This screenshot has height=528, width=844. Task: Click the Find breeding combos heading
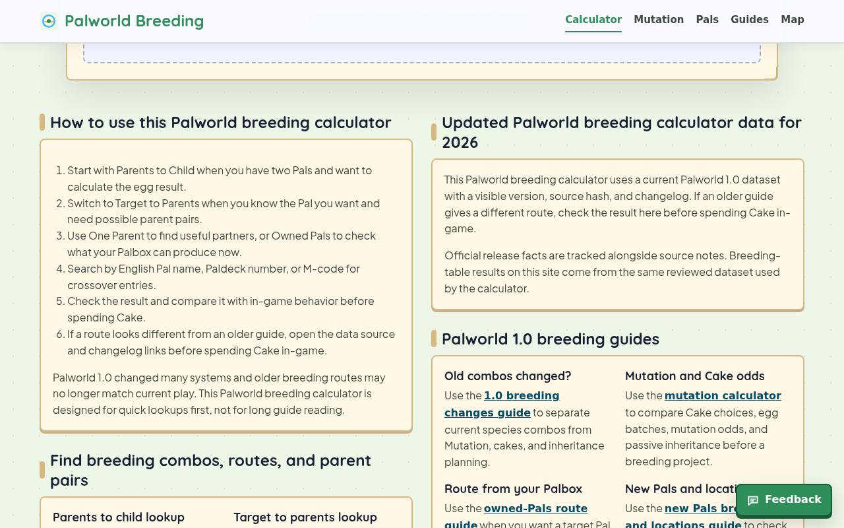tap(210, 470)
